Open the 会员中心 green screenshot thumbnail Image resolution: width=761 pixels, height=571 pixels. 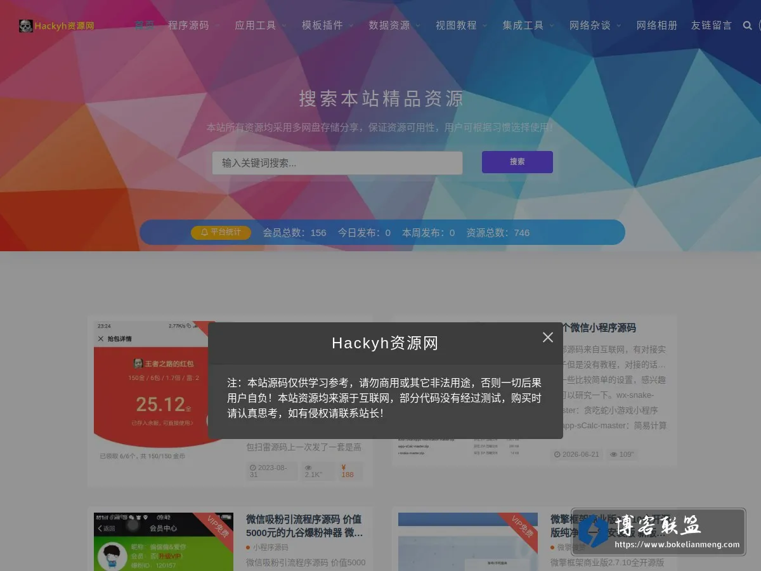click(x=164, y=542)
